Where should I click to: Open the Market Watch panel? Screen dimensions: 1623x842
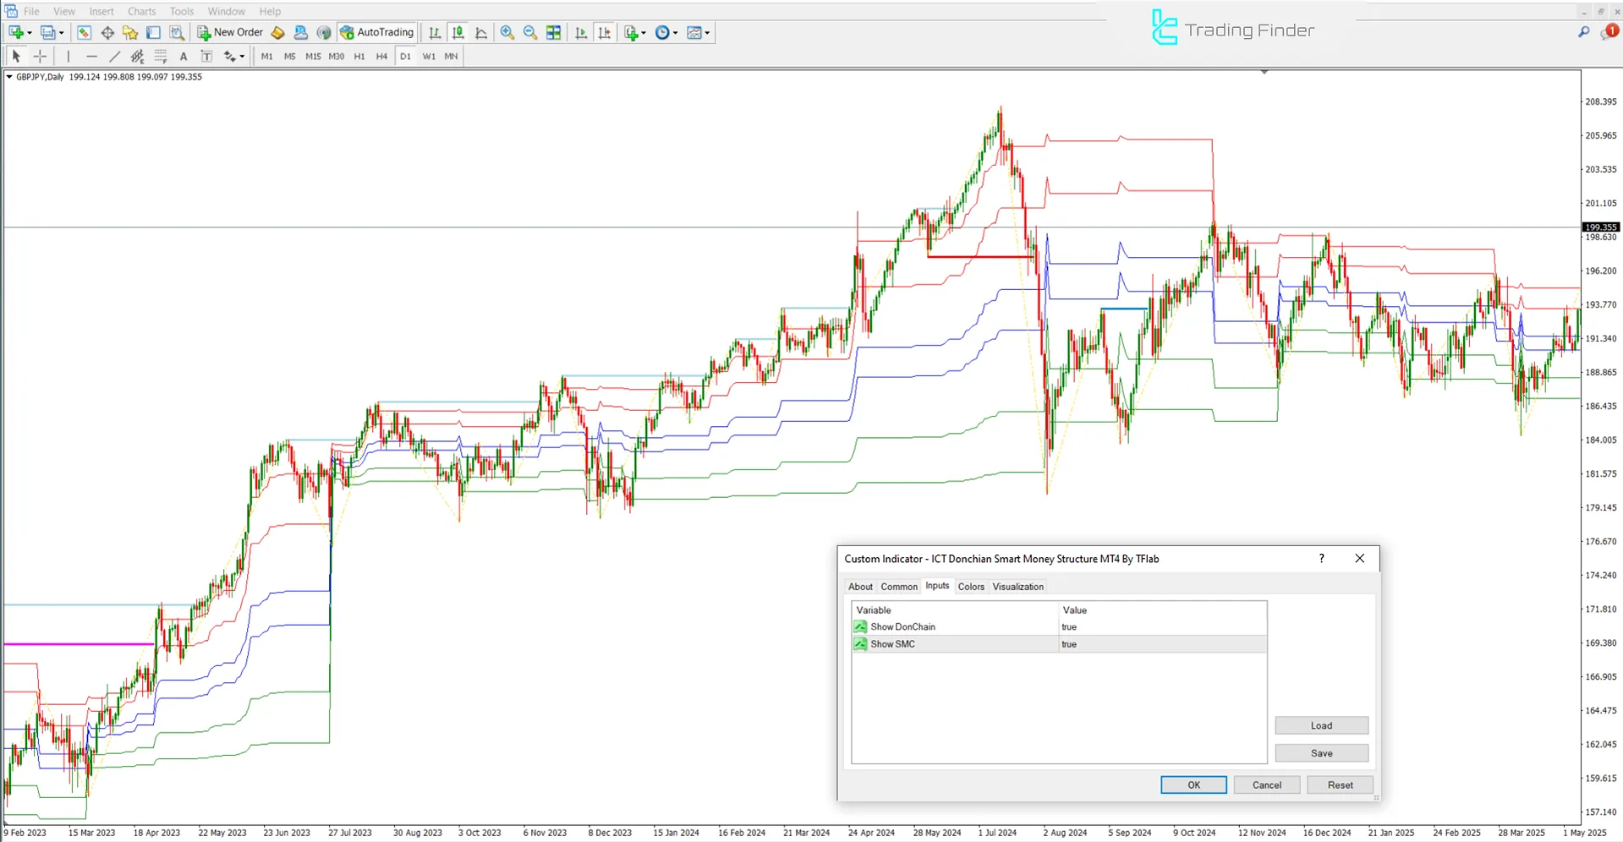pos(84,32)
